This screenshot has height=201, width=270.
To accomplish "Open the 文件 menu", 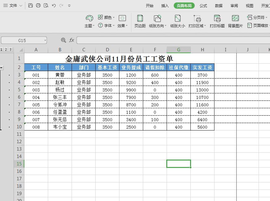I will [x=13, y=6].
